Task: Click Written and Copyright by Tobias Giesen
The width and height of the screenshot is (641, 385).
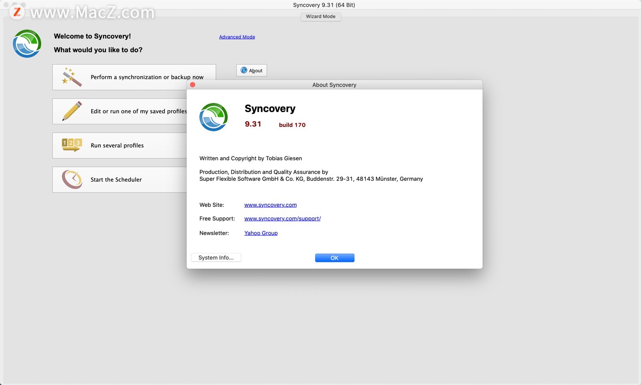Action: [251, 158]
